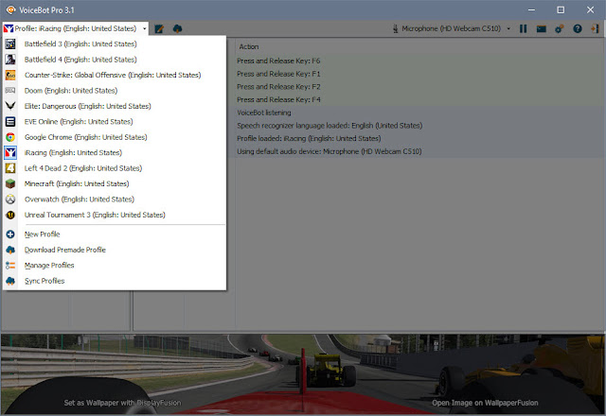
Task: Click the VoiceBot Pro title bar logo
Action: tap(11, 9)
